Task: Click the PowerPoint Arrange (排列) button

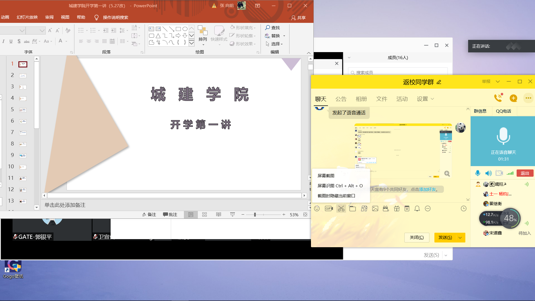Action: (203, 34)
